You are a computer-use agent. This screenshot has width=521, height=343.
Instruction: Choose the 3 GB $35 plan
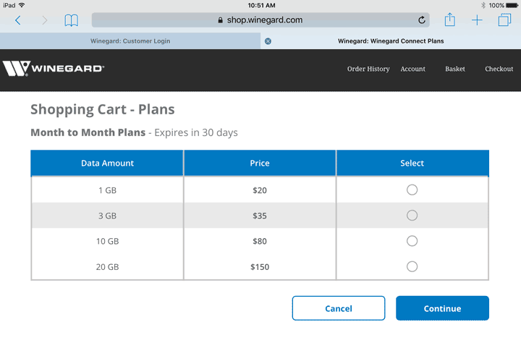[412, 215]
